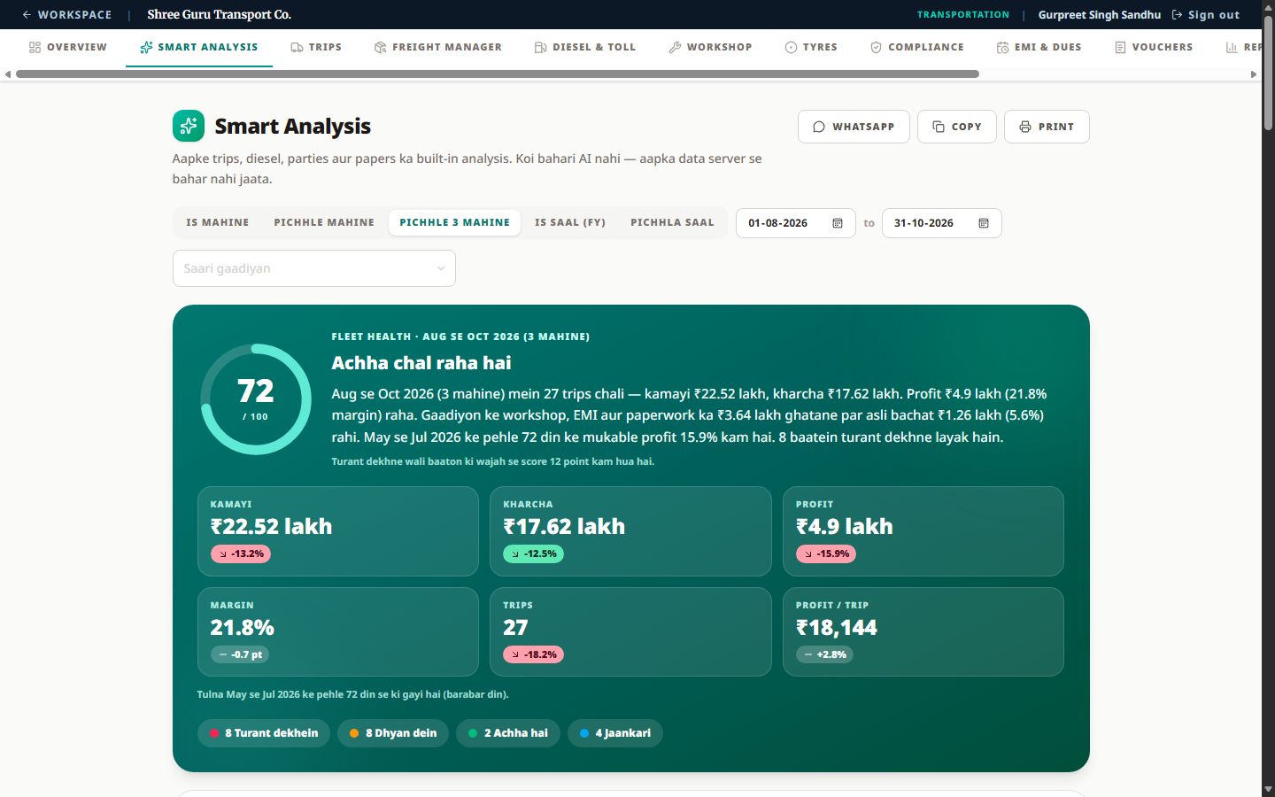Filter by 8 Turant dekhein chip
Screen dimensions: 1275x797
(264, 733)
